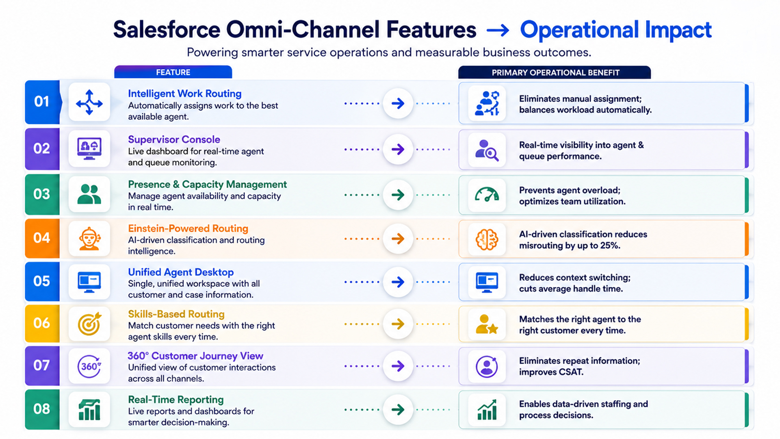Click the Real-Time Reporting bar chart icon on left

tap(89, 410)
